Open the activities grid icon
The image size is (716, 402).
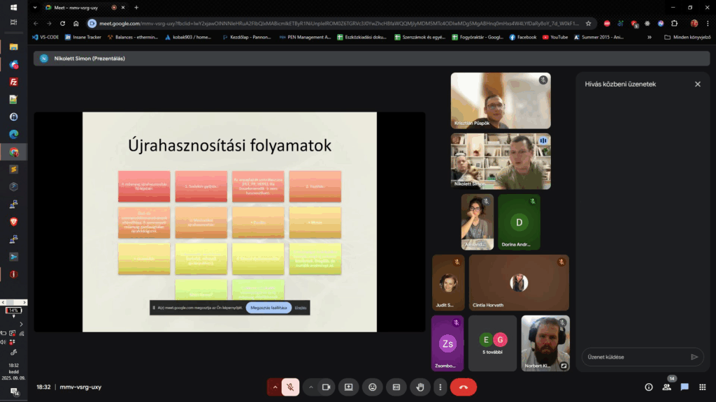[x=702, y=387]
